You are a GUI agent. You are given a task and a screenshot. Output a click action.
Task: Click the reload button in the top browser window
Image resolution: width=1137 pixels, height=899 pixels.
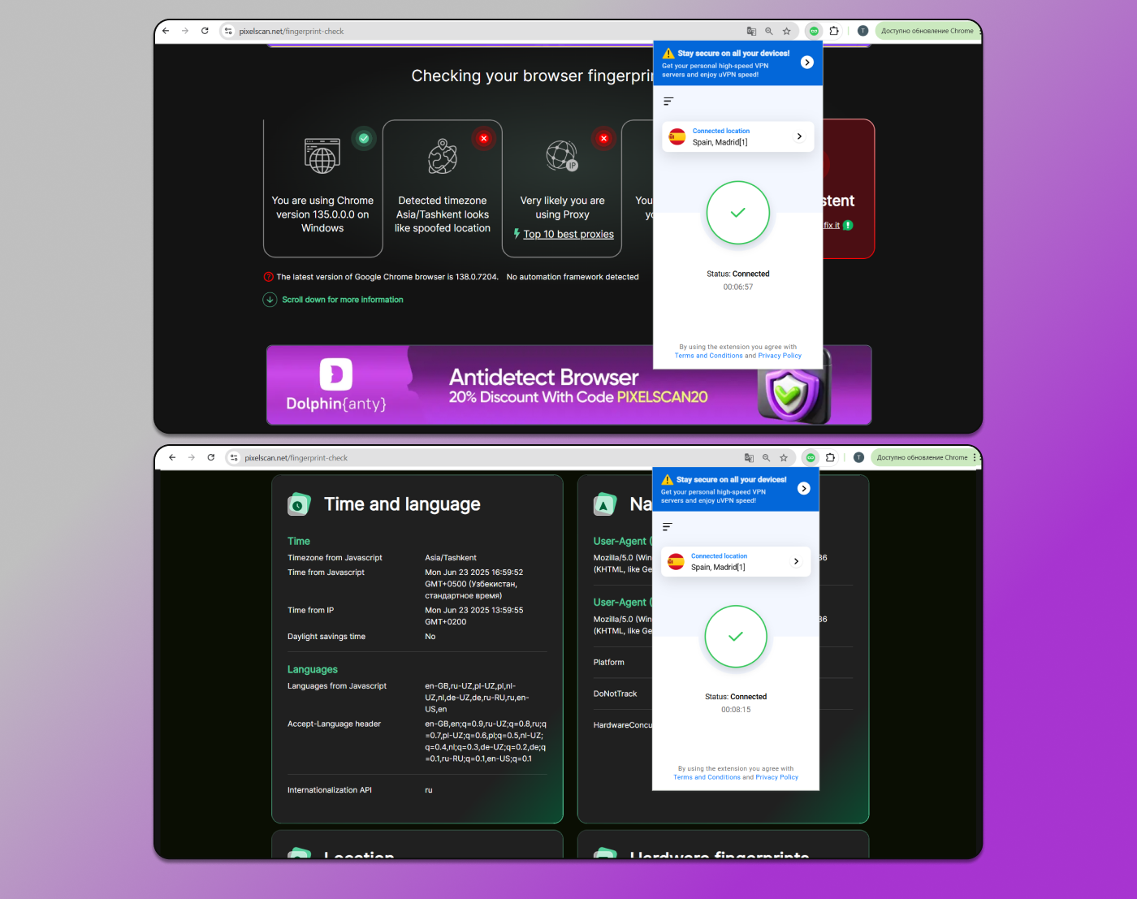click(205, 31)
